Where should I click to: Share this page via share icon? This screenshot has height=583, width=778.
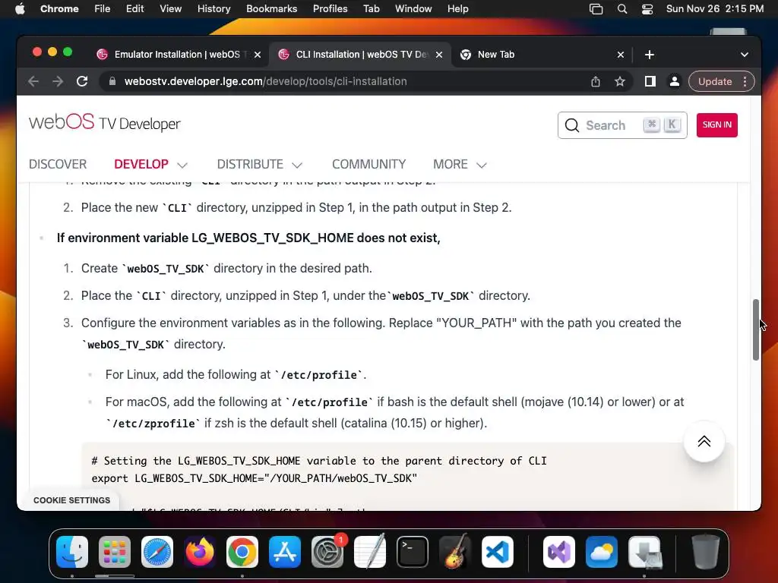tap(596, 81)
